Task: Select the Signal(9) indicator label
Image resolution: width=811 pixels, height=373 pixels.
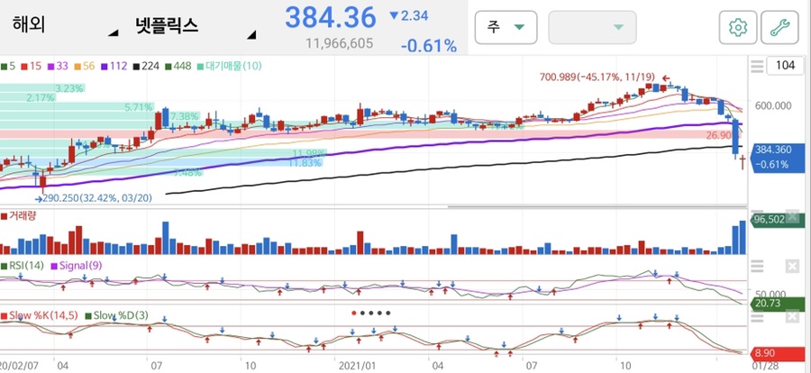Action: 77,266
